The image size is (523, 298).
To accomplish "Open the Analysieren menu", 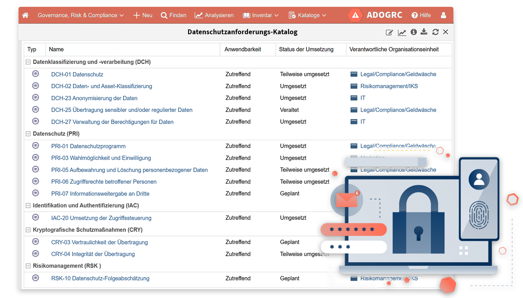I will point(214,15).
